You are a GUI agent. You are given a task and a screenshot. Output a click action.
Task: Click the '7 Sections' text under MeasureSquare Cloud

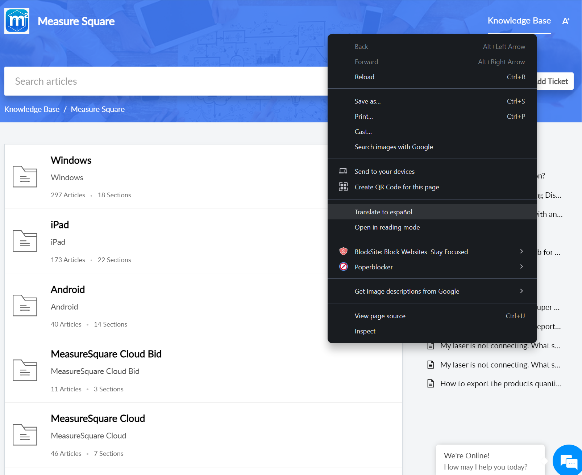109,454
